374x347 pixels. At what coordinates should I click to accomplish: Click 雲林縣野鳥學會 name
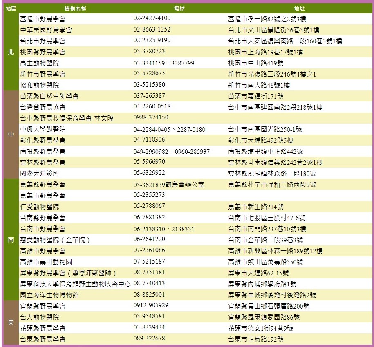tap(43, 162)
